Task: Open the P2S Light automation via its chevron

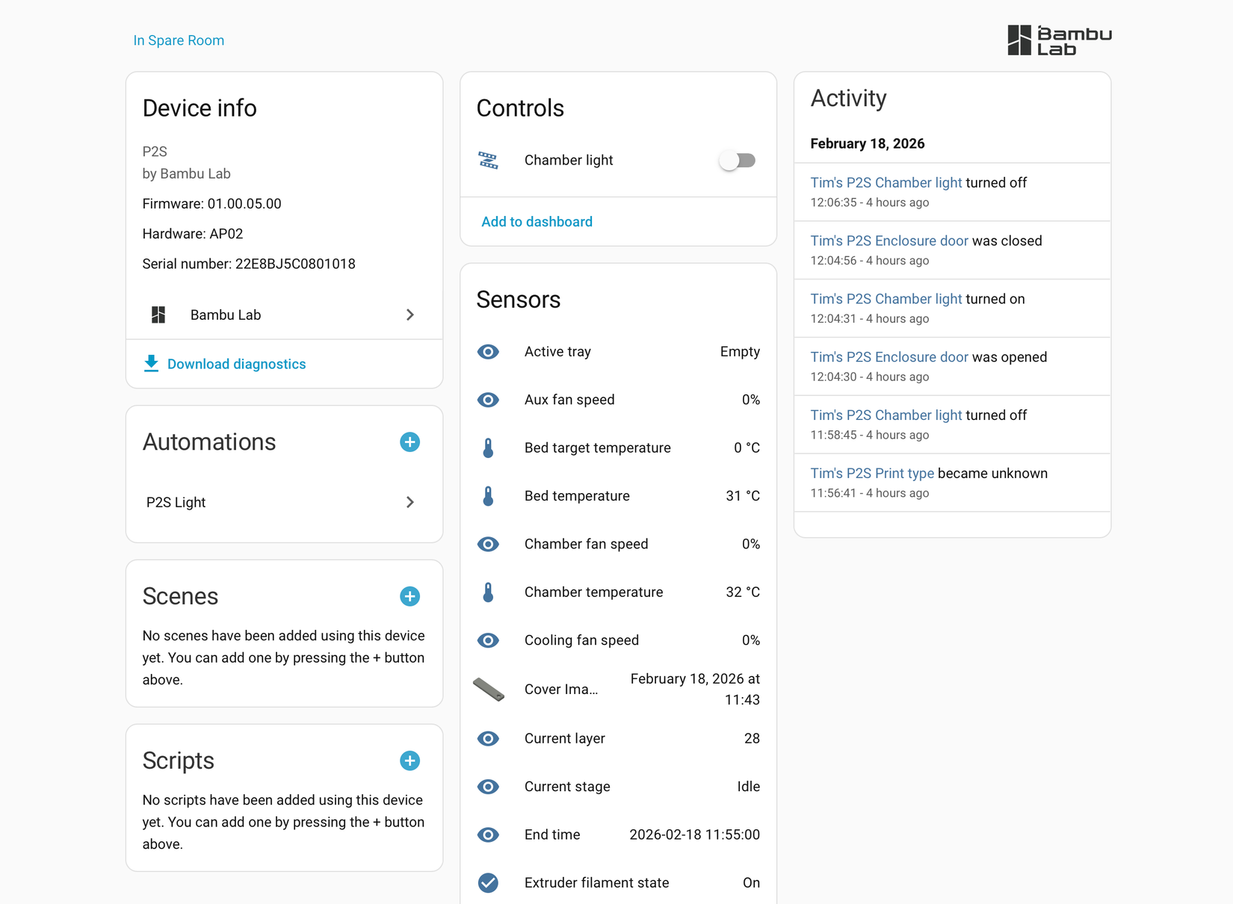Action: (x=410, y=502)
